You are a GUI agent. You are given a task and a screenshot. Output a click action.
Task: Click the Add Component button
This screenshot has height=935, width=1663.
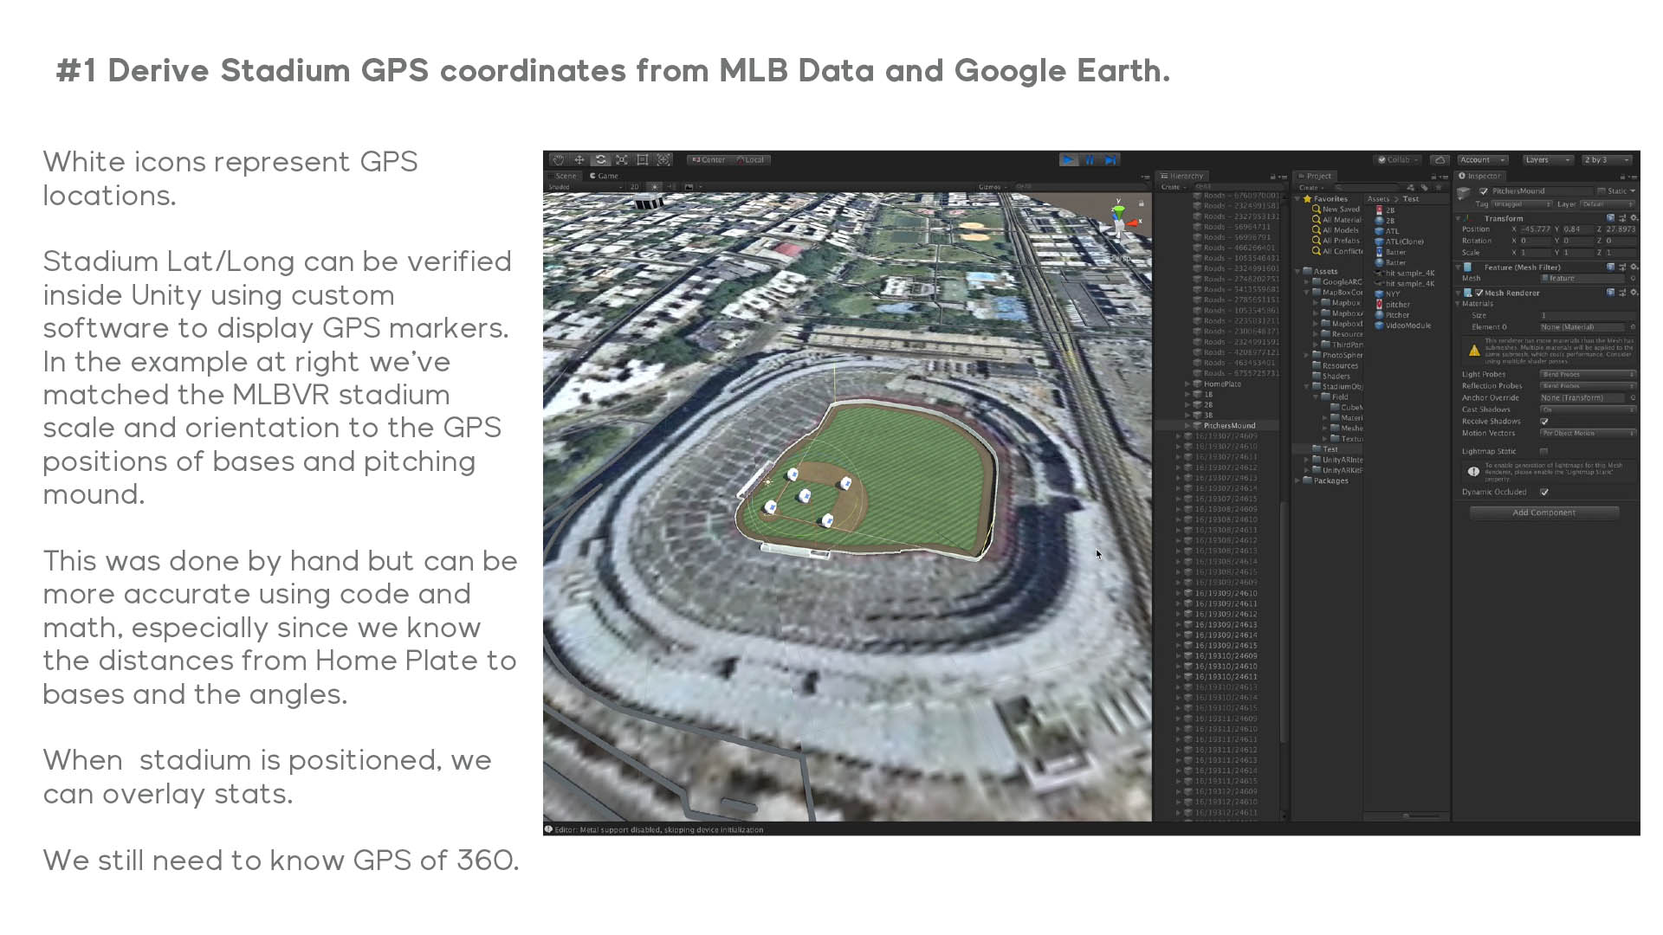click(1543, 513)
